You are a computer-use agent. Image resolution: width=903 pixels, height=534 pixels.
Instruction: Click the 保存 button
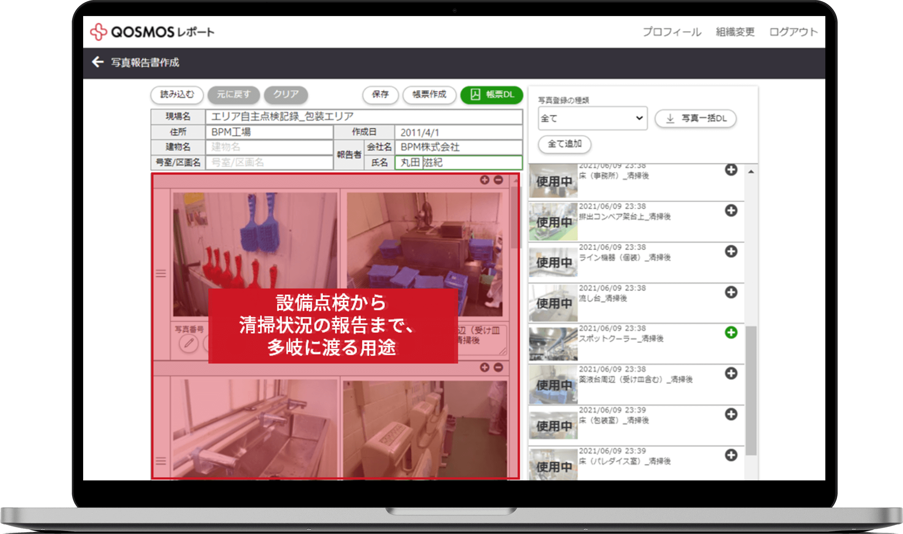click(380, 94)
